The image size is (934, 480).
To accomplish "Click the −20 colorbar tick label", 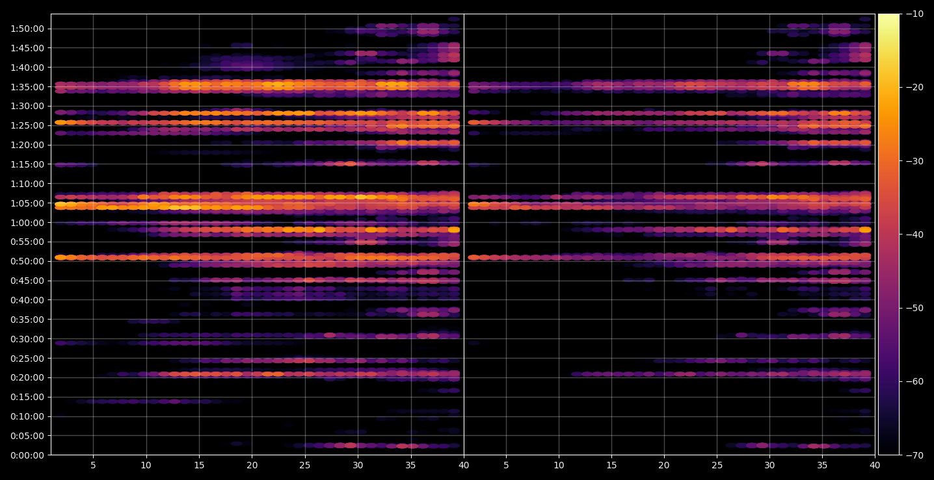I will coord(914,87).
